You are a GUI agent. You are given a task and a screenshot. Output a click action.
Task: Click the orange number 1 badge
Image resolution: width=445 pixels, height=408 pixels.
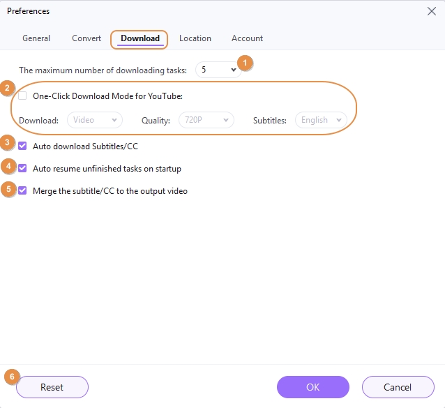pos(244,63)
